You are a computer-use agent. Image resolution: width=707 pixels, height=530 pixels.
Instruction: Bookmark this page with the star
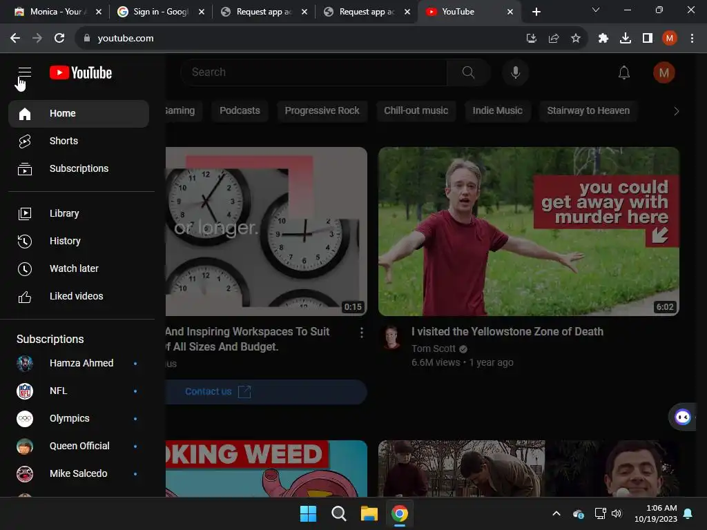click(576, 39)
